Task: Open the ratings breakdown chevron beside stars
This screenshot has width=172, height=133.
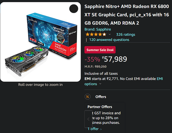Action: tap(110, 35)
